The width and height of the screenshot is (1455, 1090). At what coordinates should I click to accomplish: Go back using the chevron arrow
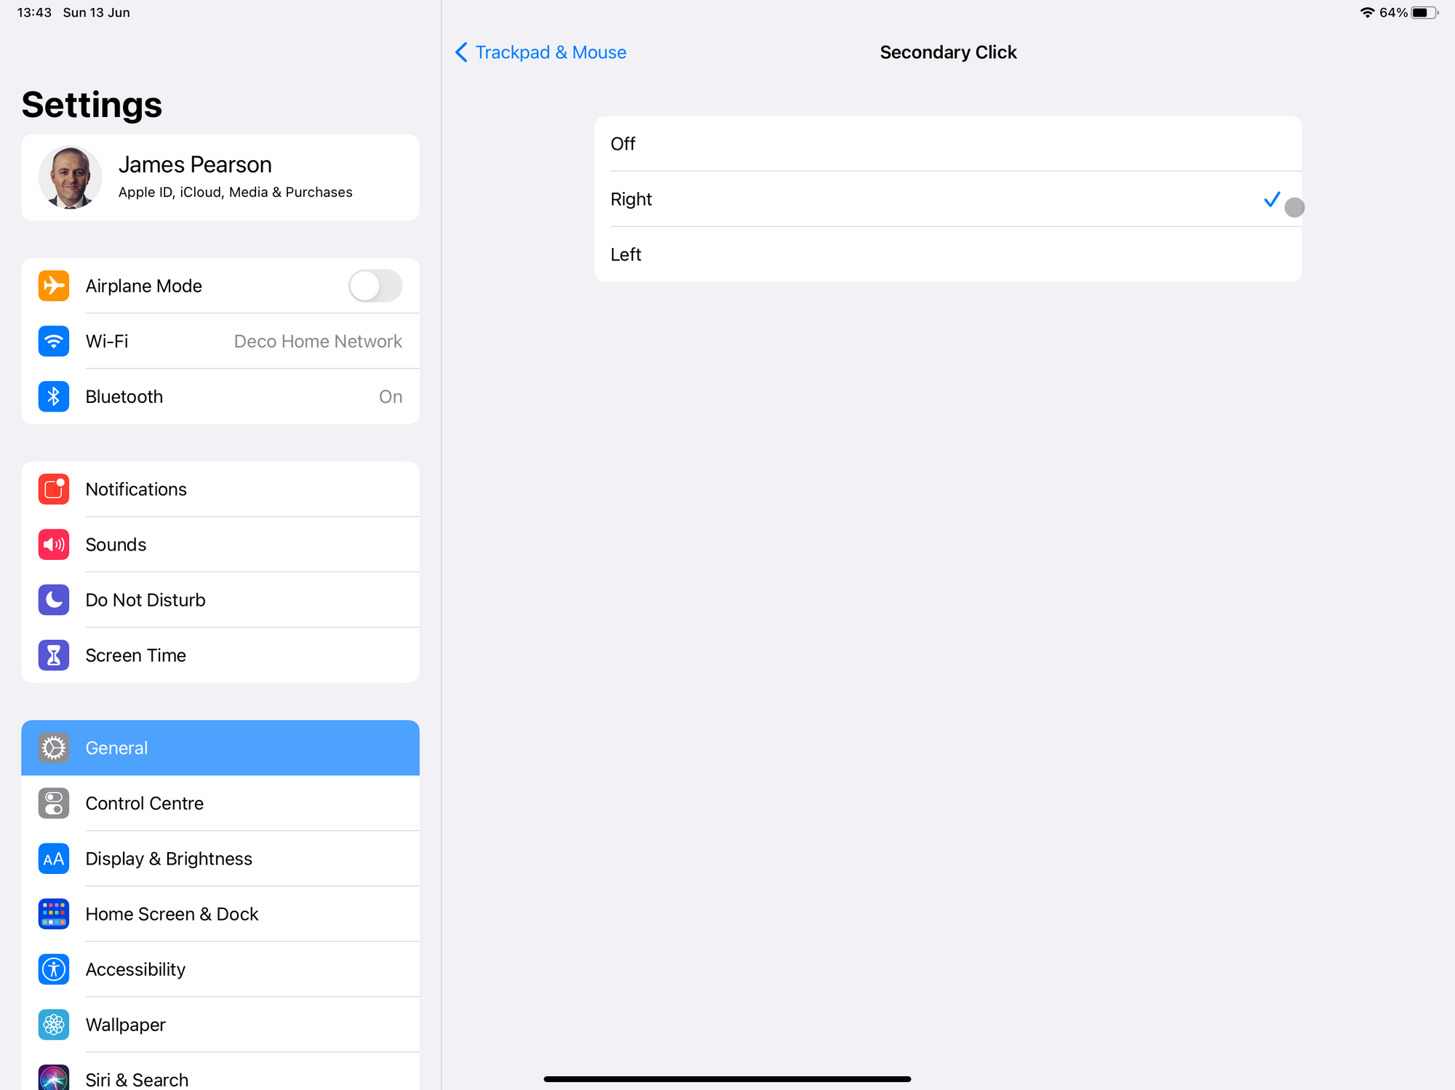pos(461,52)
